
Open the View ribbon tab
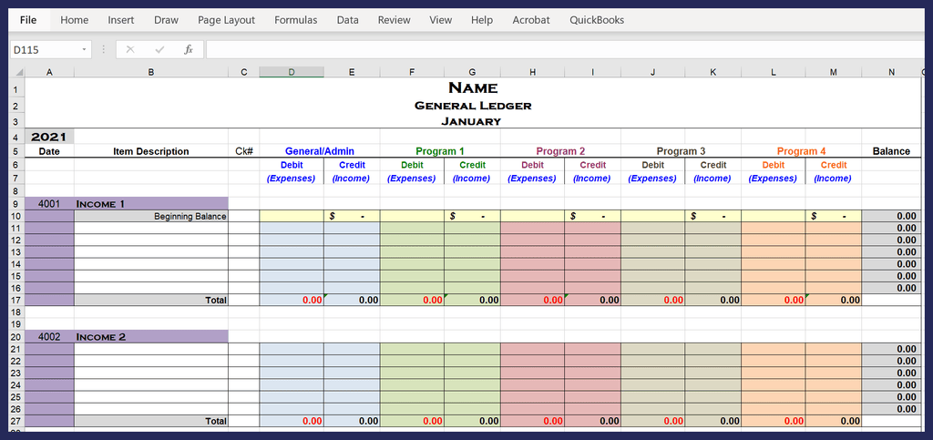440,20
